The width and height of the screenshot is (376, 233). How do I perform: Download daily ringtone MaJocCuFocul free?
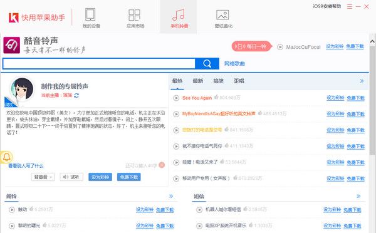tap(355, 46)
